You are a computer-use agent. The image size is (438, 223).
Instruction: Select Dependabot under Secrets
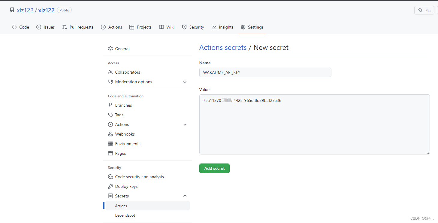click(x=148, y=215)
